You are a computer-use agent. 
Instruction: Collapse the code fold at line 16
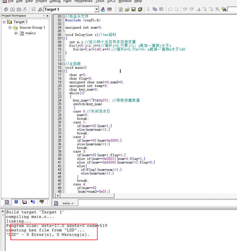point(63,71)
